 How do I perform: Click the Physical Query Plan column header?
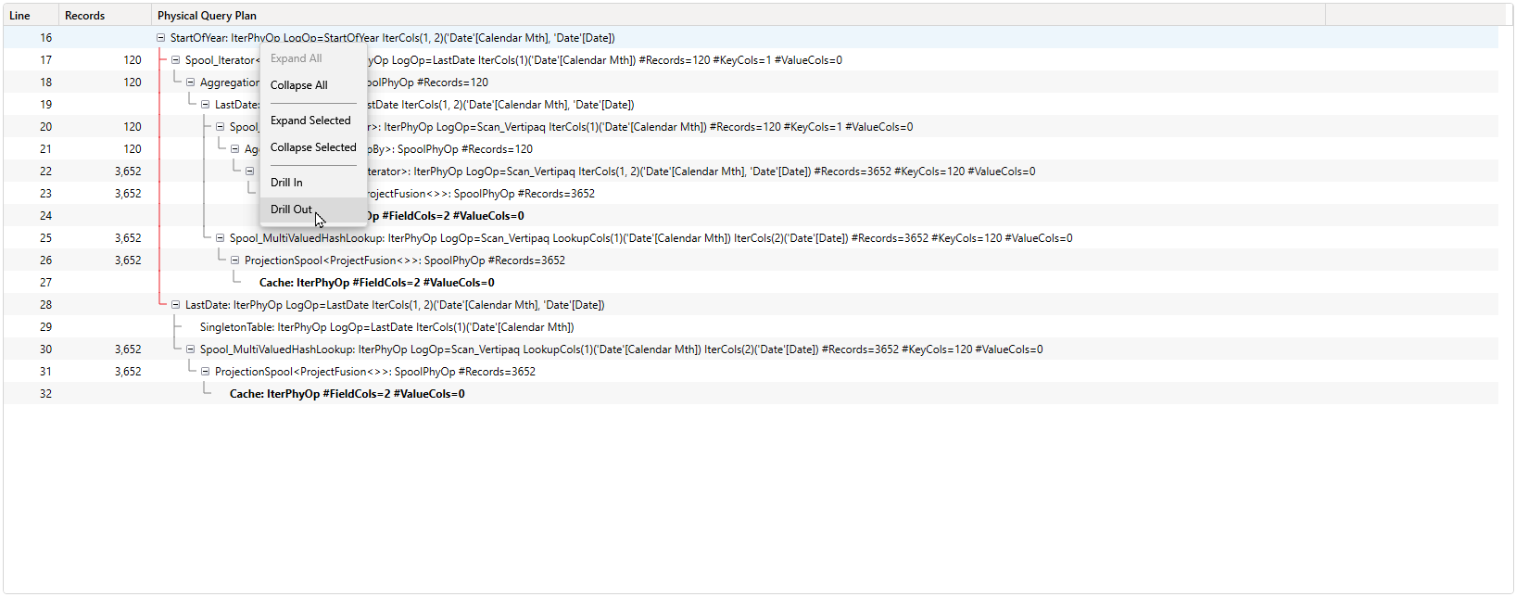[208, 16]
